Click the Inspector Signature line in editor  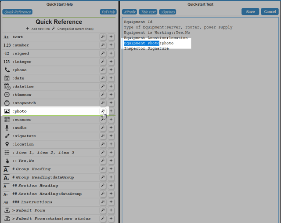click(x=146, y=48)
